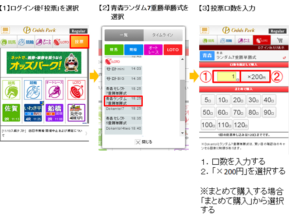Filter by blue 競輪 button in popup
289x219 pixels.
[x=134, y=49]
